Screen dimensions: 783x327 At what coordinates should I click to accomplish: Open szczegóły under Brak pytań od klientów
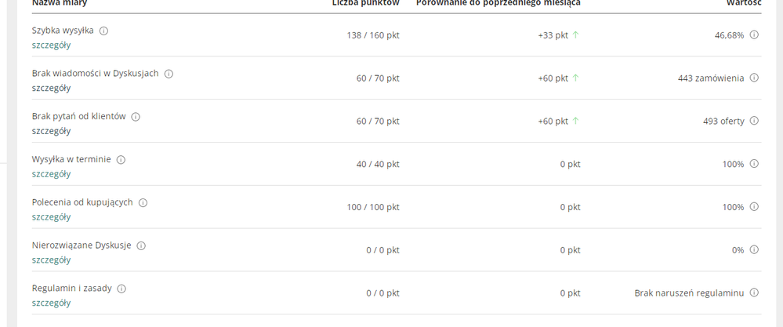click(52, 131)
